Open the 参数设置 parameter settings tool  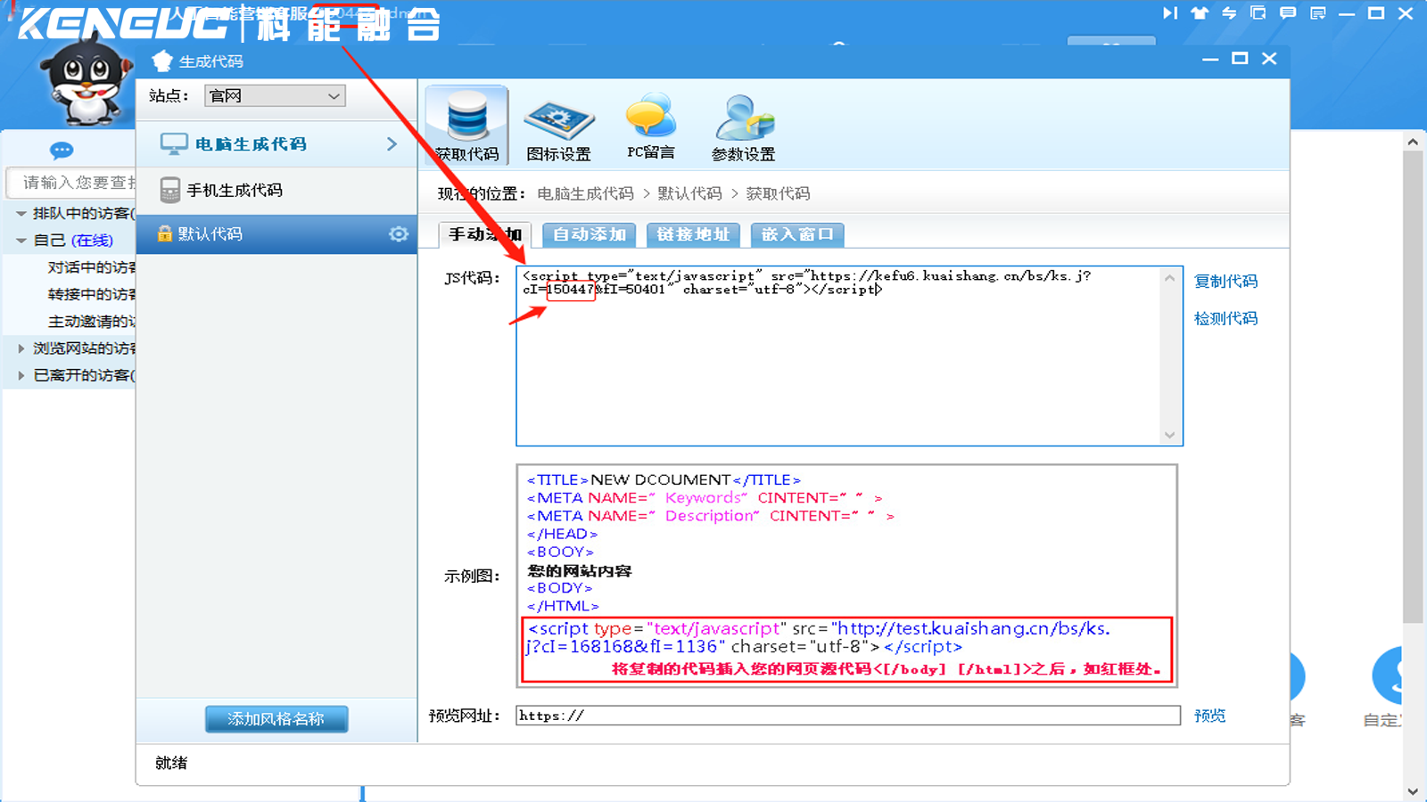[743, 129]
